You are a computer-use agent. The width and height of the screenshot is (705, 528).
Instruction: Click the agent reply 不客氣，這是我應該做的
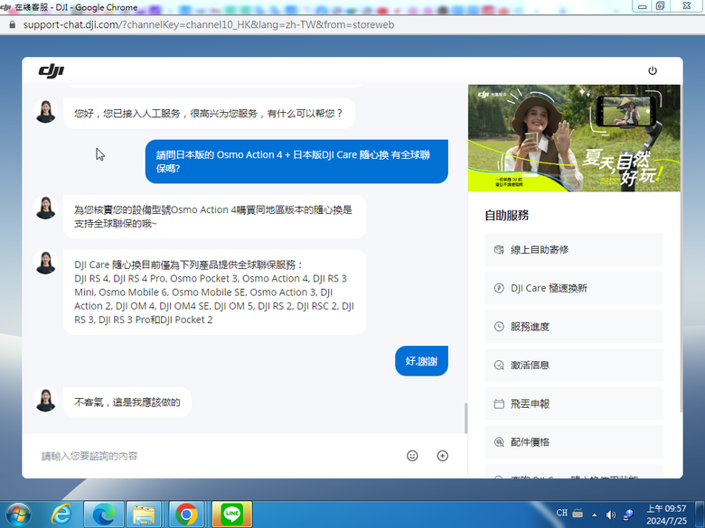pyautogui.click(x=127, y=403)
